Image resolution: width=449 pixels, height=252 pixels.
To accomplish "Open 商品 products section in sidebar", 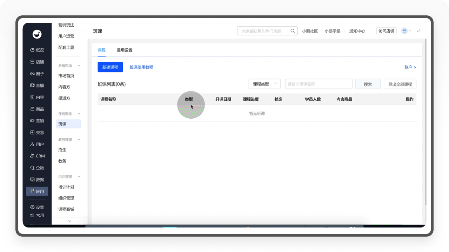I will pos(37,109).
